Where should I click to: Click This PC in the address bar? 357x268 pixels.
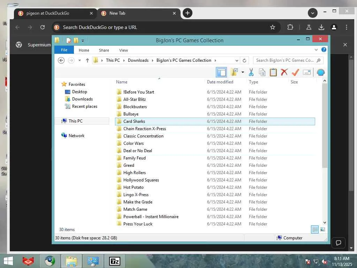tap(113, 60)
